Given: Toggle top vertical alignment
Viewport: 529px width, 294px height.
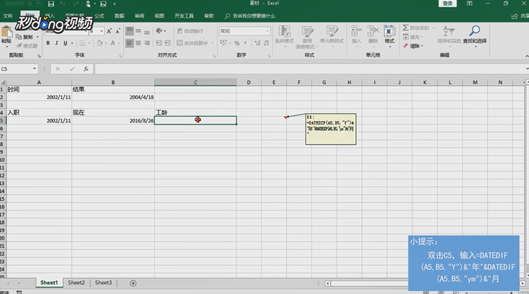Looking at the screenshot, I should [130, 31].
